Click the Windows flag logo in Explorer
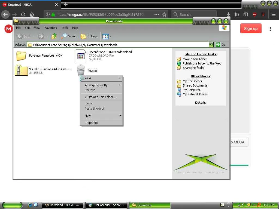279x209 pixels. coord(224,28)
